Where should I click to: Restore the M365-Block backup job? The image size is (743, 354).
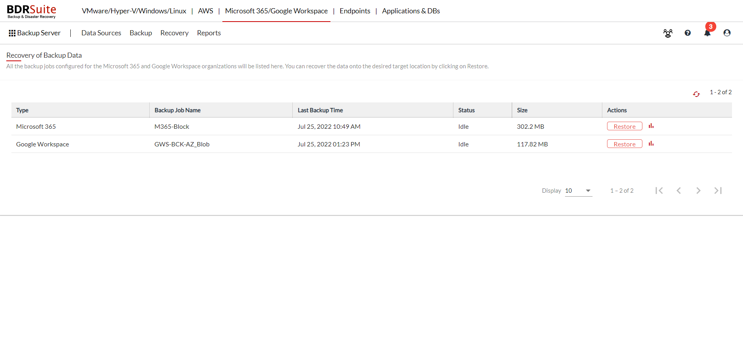point(624,126)
